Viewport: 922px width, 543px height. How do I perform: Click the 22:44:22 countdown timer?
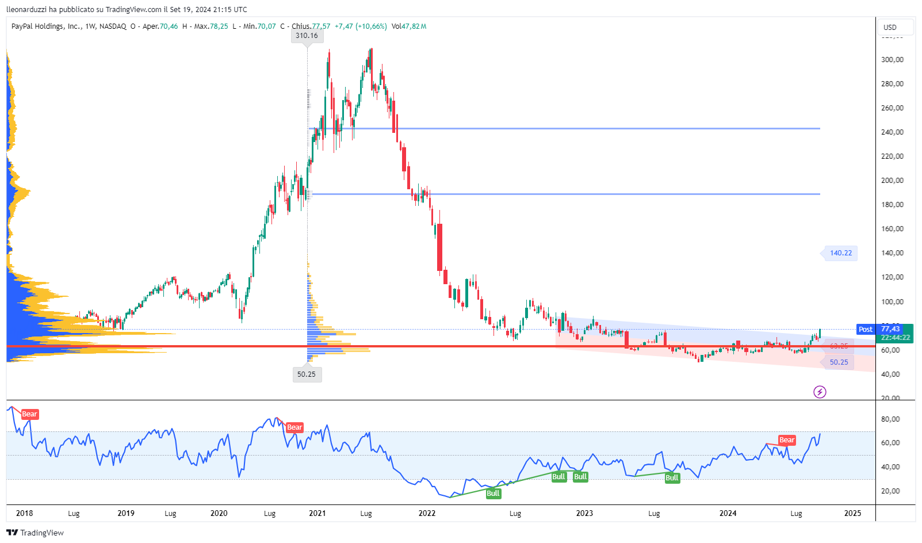(x=896, y=338)
